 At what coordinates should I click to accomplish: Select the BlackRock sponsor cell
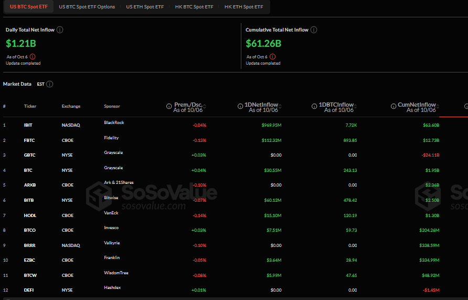(114, 123)
